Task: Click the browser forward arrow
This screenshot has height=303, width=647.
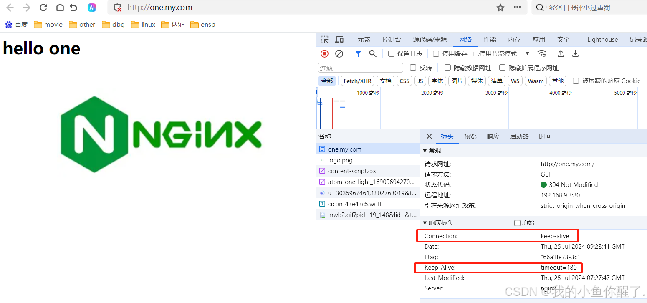Action: [27, 8]
